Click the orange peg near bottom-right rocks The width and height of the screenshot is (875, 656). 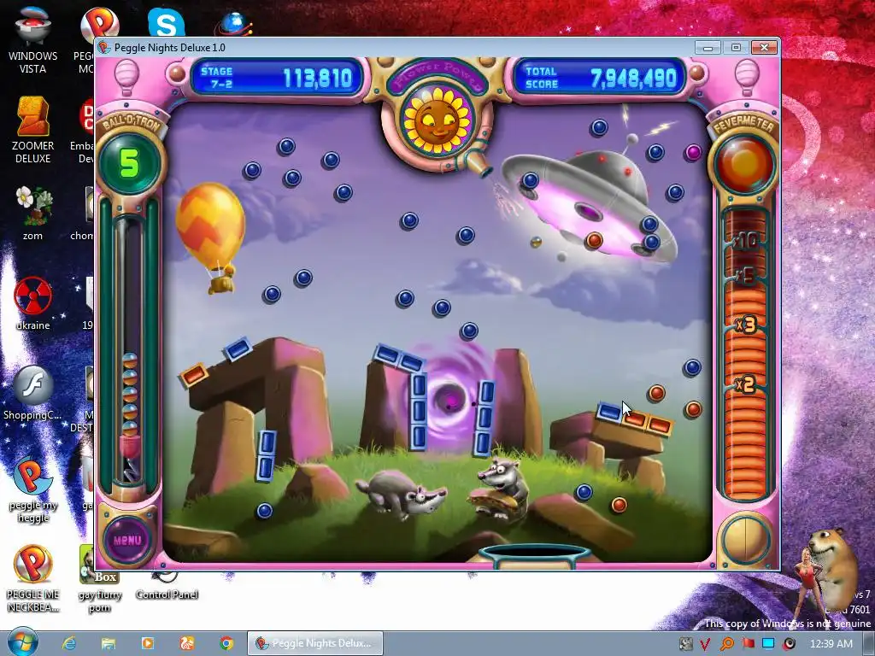click(x=619, y=505)
